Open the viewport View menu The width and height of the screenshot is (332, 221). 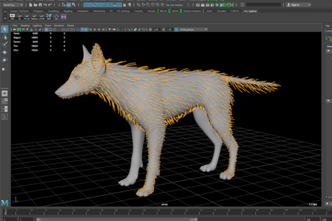click(15, 25)
